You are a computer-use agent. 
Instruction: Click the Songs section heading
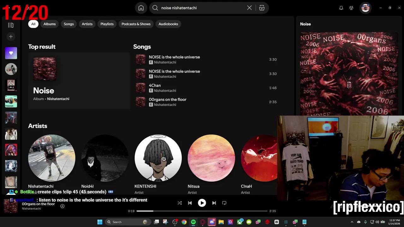tap(142, 47)
